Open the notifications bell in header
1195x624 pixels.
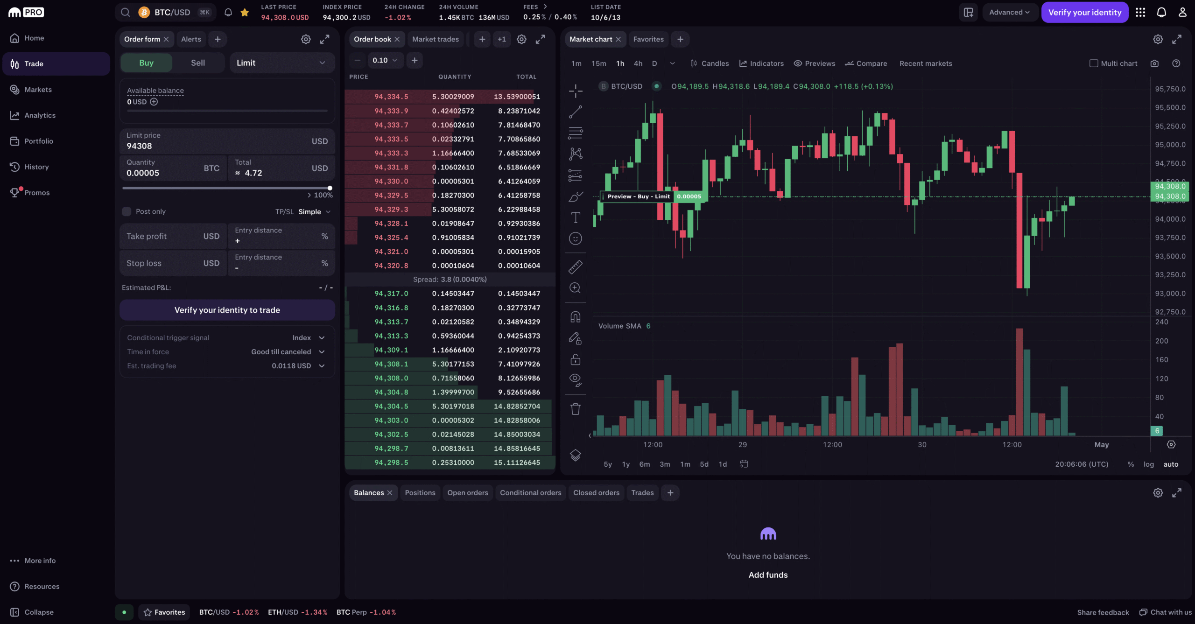tap(1161, 12)
